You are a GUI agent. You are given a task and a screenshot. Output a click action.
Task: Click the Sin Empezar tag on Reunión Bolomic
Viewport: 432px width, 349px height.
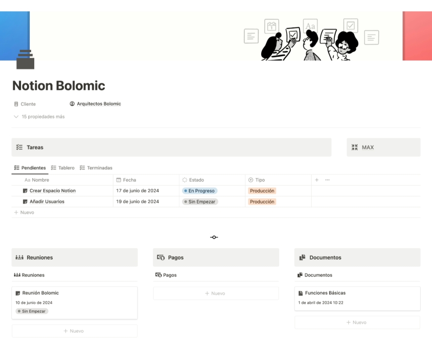pyautogui.click(x=31, y=311)
